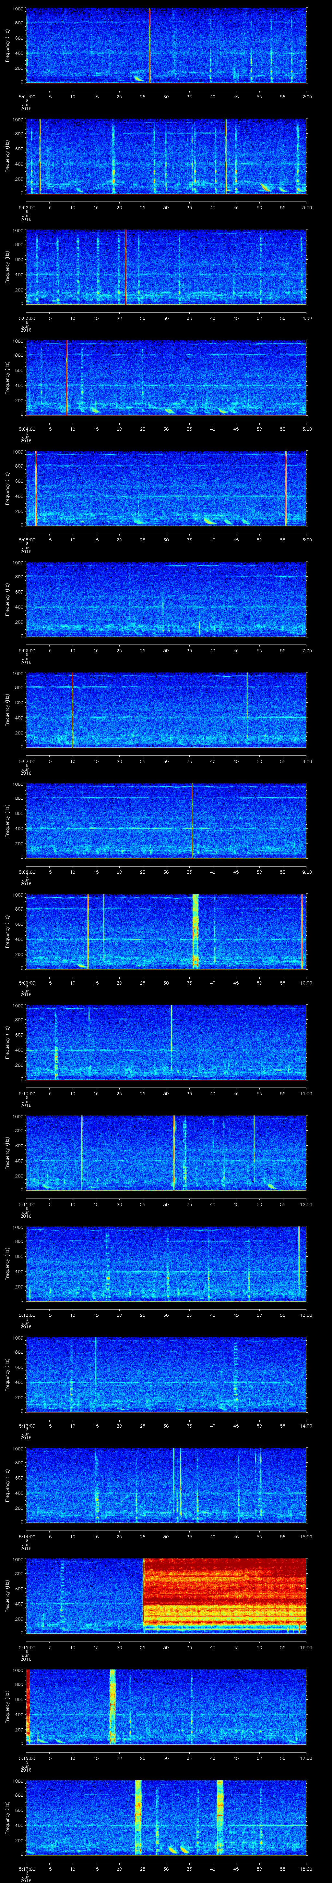
Task: Select the '16:00' end time label
Action: click(306, 1647)
